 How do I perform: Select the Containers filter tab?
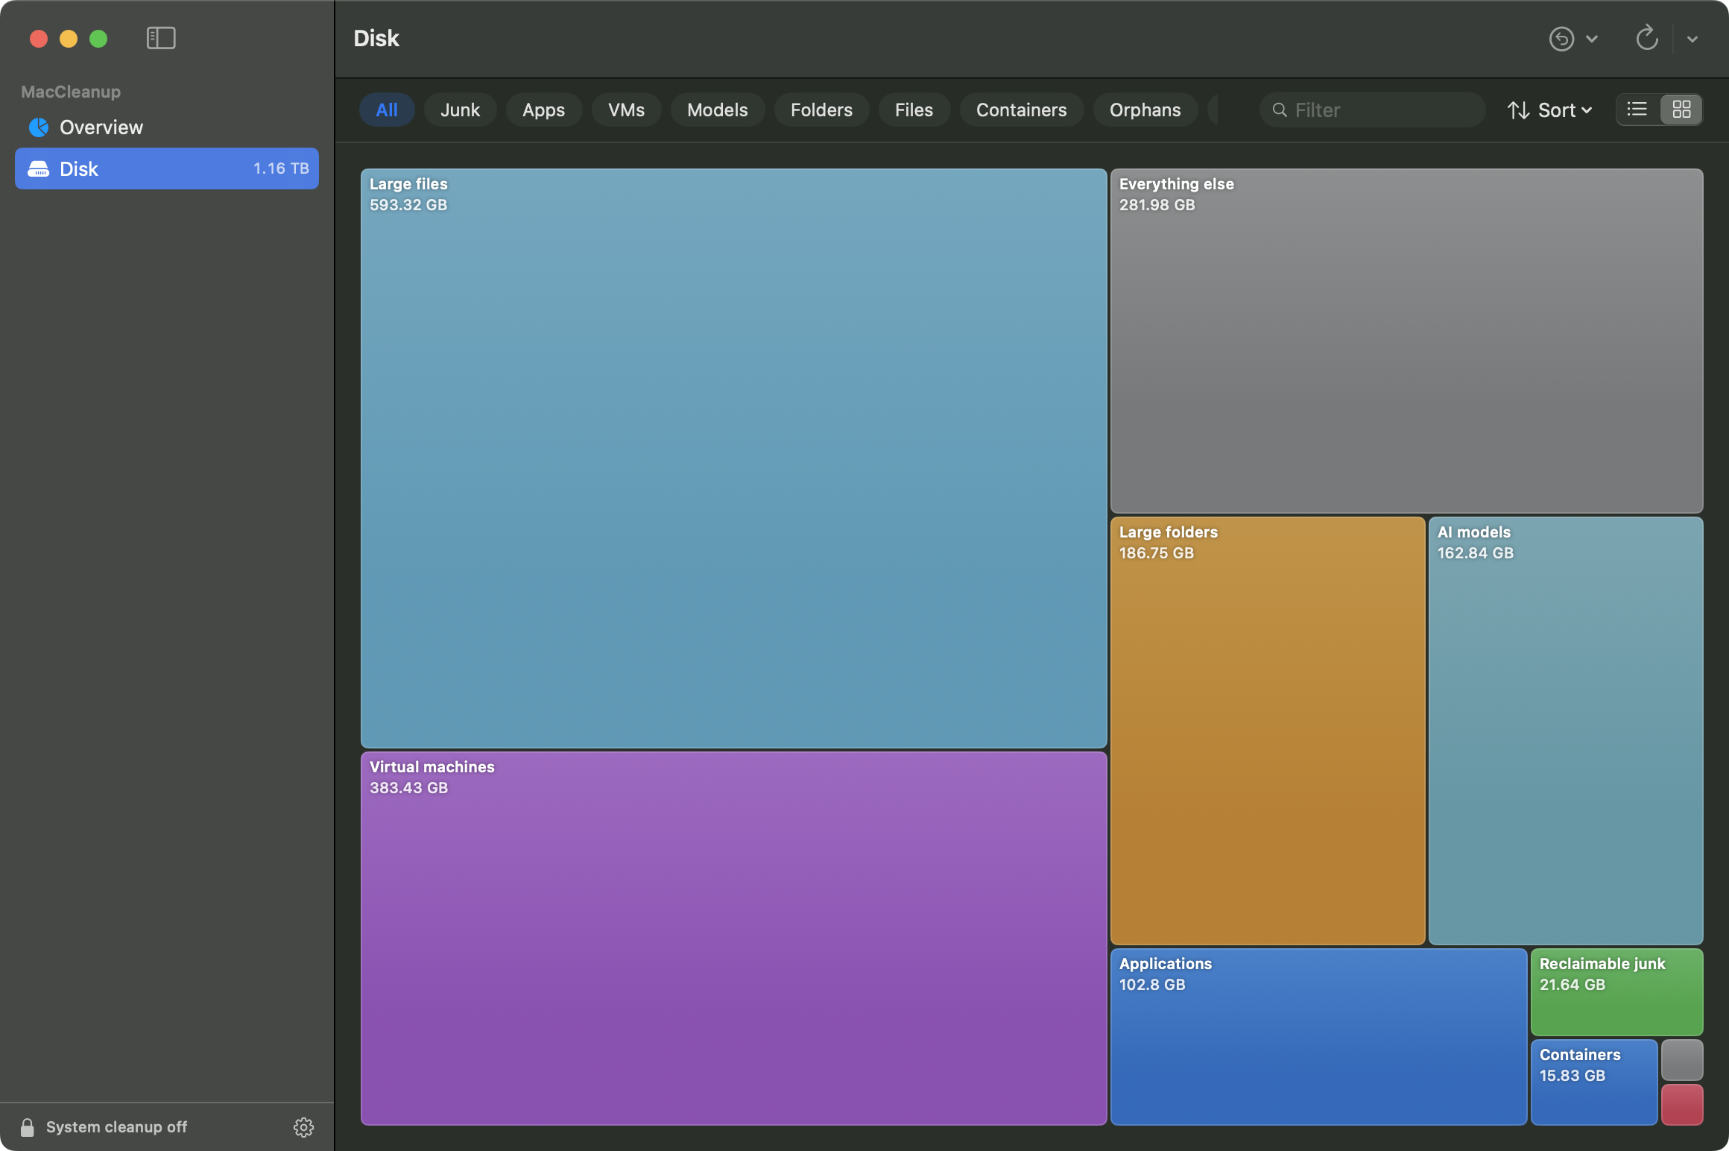(1021, 110)
